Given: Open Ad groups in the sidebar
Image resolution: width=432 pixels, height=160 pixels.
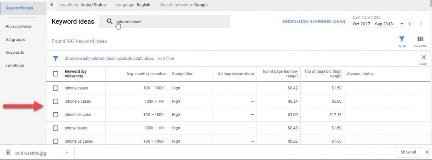Looking at the screenshot, I should pos(15,40).
